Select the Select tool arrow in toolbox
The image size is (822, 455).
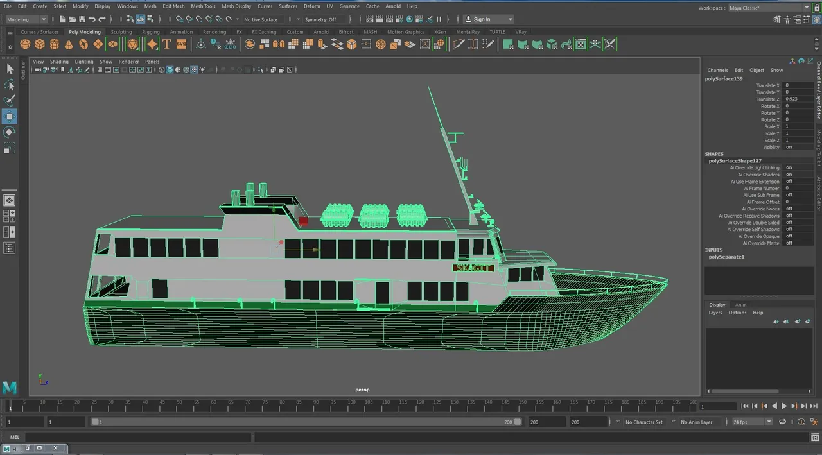coord(10,69)
